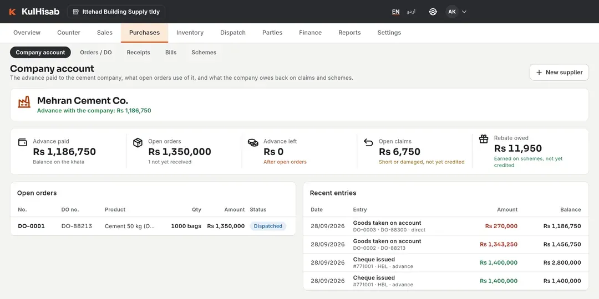Switch to Schemes sub-tab
Image resolution: width=599 pixels, height=299 pixels.
pyautogui.click(x=204, y=53)
